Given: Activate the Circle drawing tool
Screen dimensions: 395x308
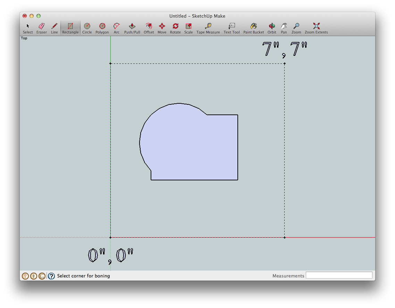Looking at the screenshot, I should tap(87, 28).
